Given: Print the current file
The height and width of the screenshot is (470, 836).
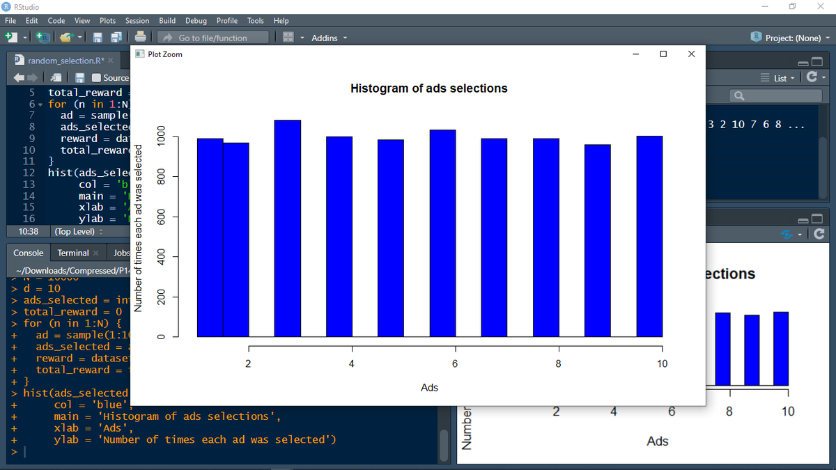Looking at the screenshot, I should coord(141,37).
